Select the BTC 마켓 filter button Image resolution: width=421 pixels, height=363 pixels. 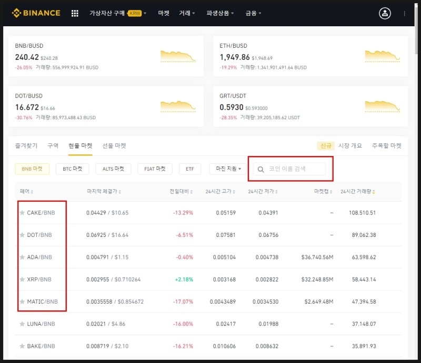(72, 169)
